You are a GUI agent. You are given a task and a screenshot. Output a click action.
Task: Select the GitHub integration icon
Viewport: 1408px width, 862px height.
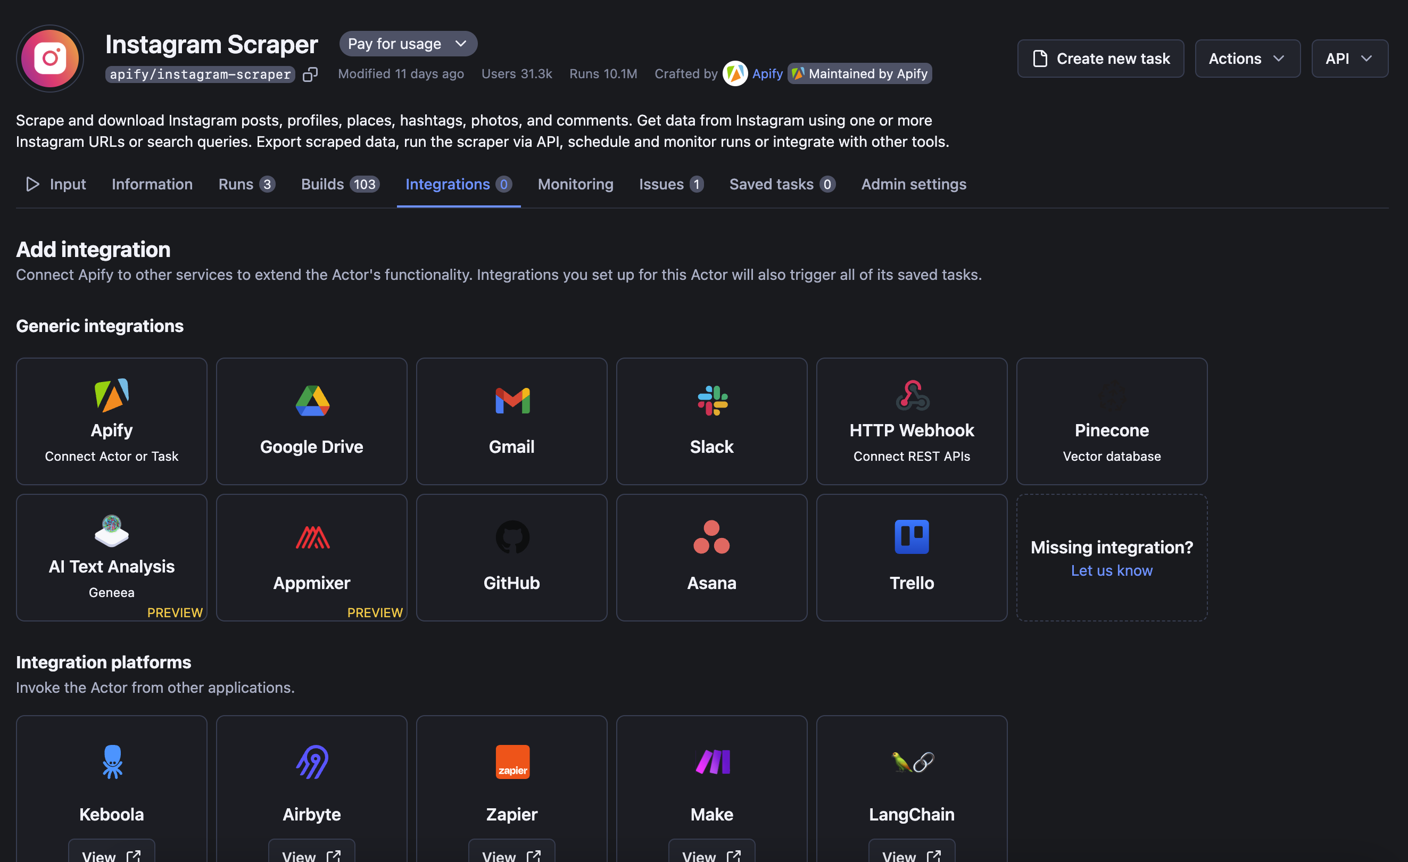pyautogui.click(x=512, y=536)
